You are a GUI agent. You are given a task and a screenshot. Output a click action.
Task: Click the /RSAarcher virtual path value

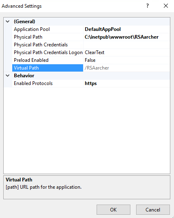tap(97, 68)
